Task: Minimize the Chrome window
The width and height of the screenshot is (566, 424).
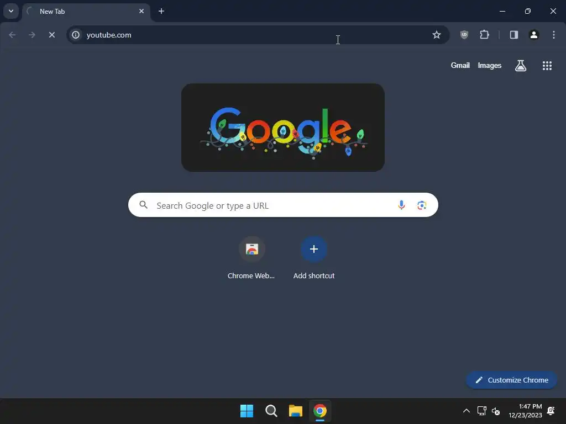Action: pyautogui.click(x=502, y=11)
